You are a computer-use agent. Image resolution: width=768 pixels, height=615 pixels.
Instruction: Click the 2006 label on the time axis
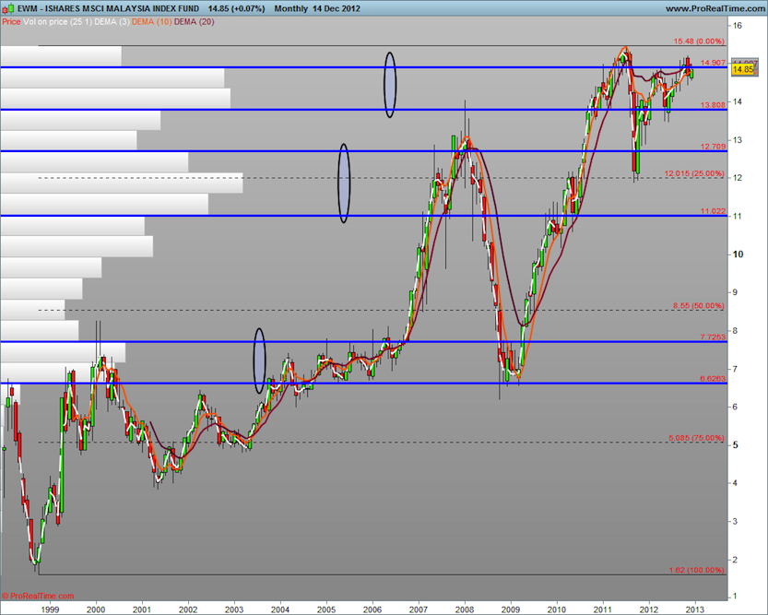[x=372, y=609]
